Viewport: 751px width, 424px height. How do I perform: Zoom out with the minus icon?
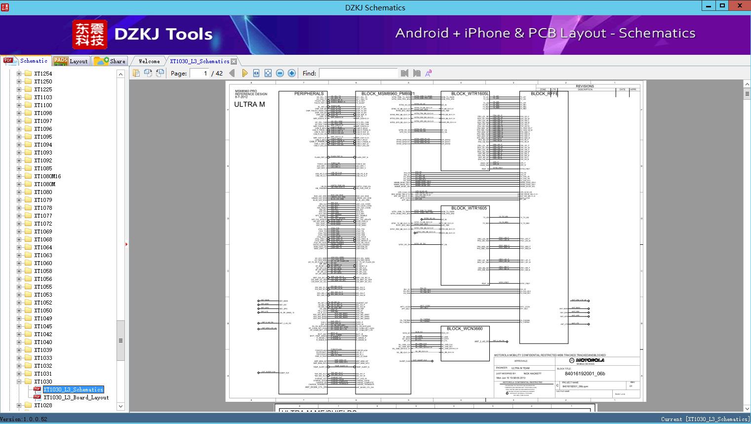coord(280,73)
